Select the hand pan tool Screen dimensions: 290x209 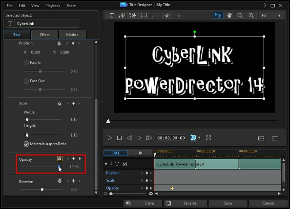230,16
